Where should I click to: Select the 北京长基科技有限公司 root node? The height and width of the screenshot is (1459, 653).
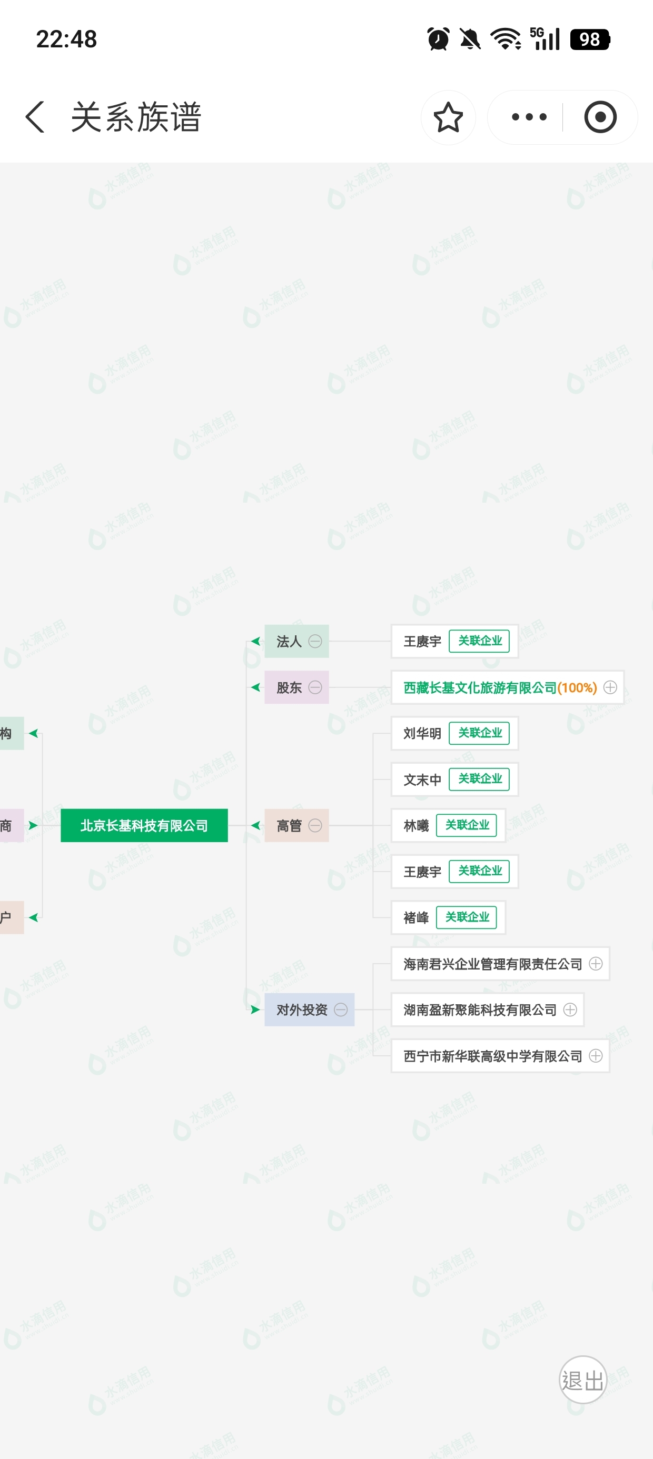[x=144, y=826]
